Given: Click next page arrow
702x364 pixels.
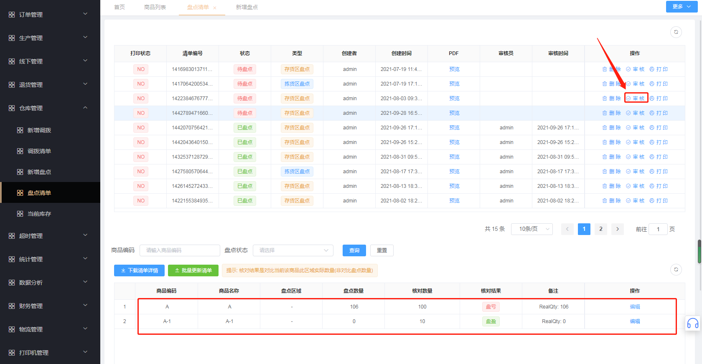Looking at the screenshot, I should tap(618, 229).
